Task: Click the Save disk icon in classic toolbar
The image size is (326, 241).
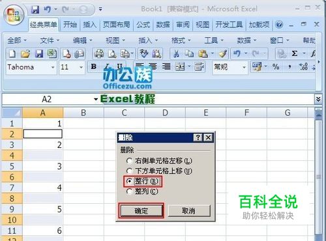Action: tap(39, 53)
